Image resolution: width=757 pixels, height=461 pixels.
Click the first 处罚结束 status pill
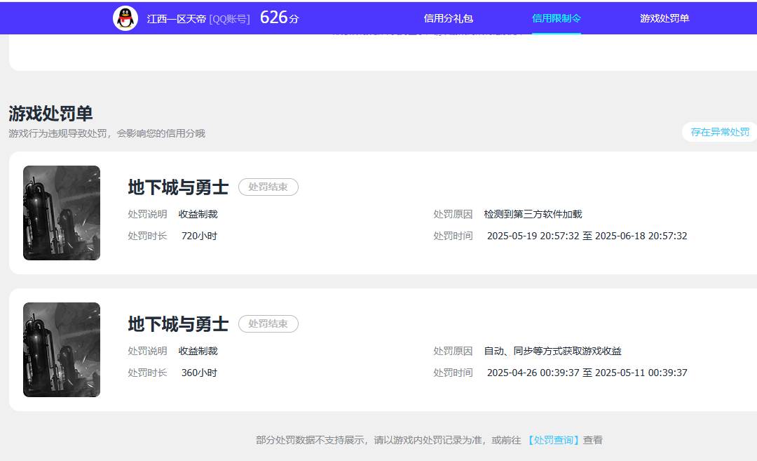(x=268, y=187)
